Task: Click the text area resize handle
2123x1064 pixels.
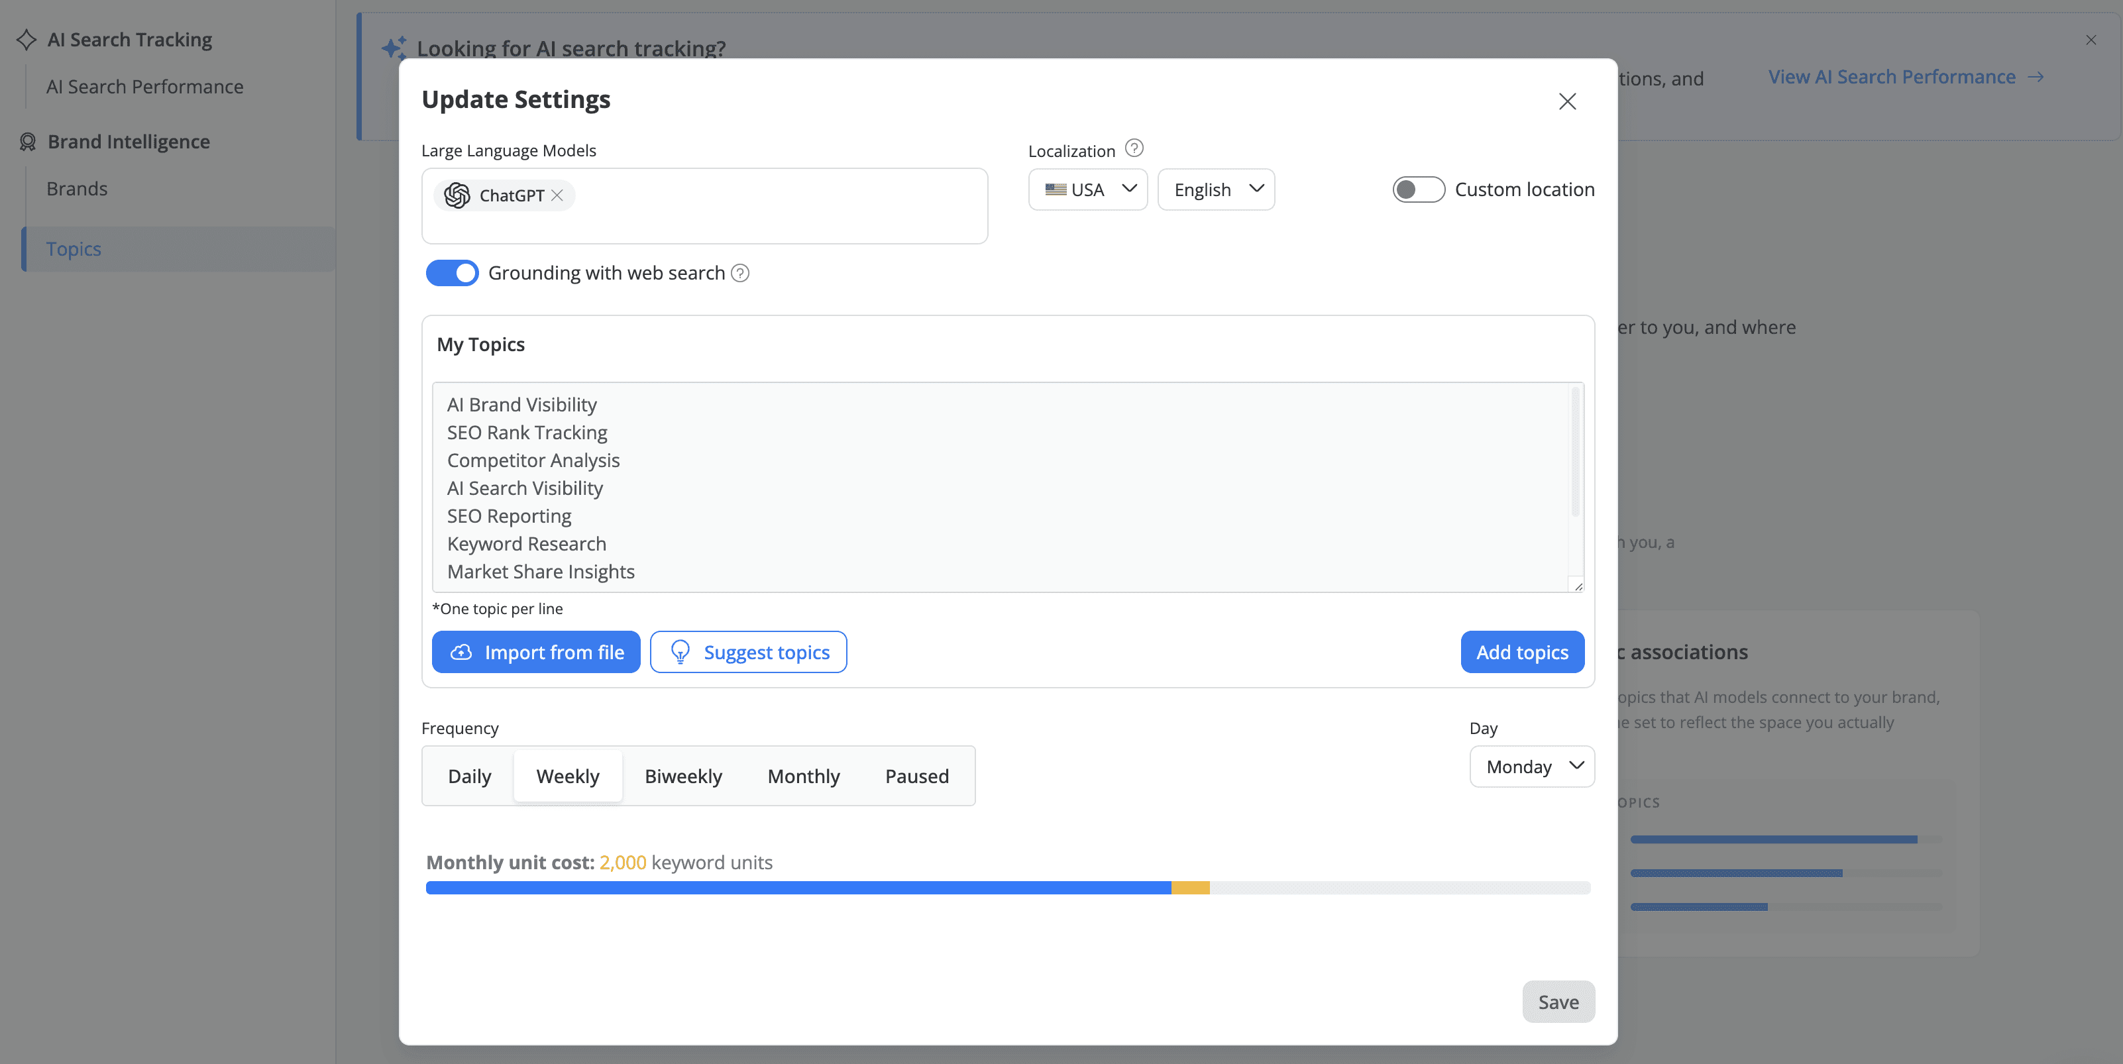Action: (1578, 586)
